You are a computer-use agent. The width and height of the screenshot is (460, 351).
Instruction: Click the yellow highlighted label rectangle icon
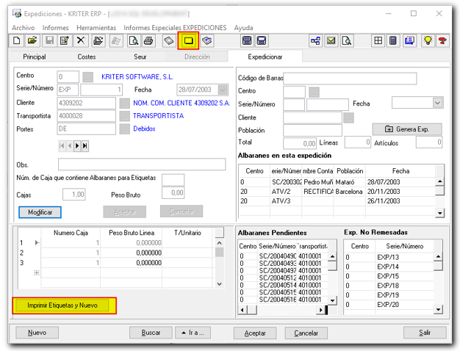[188, 41]
